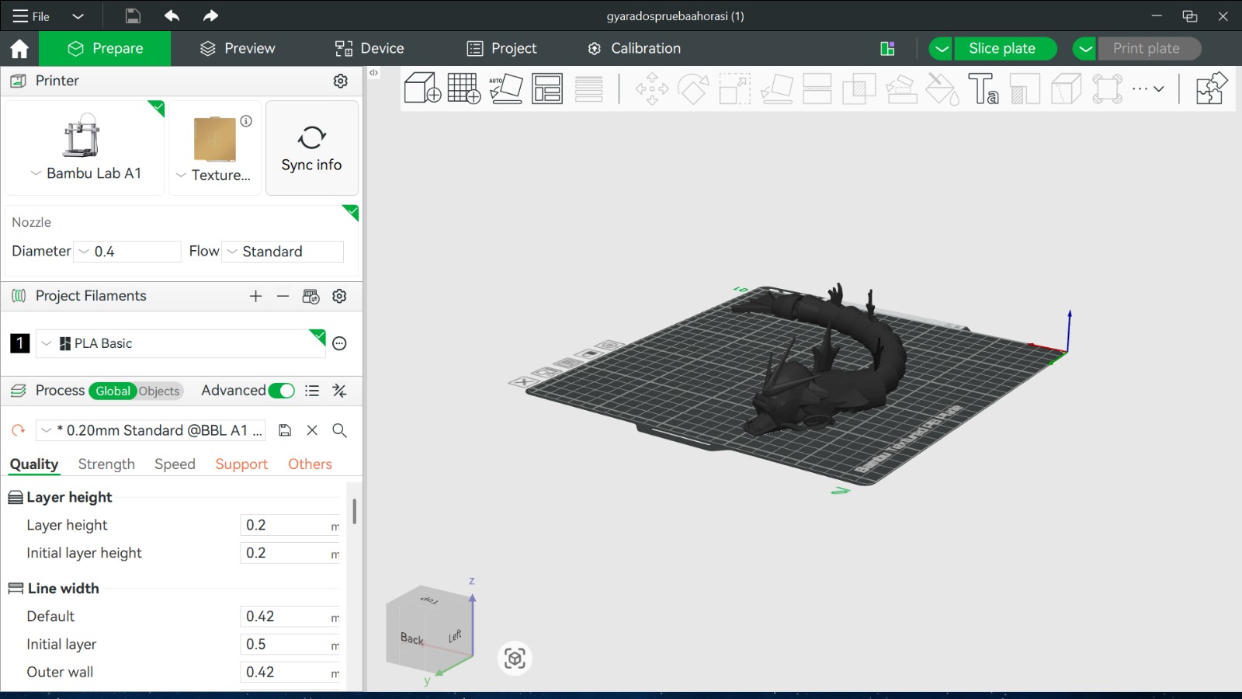Open Printer settings with the gear icon
Image resolution: width=1242 pixels, height=699 pixels.
pyautogui.click(x=340, y=81)
